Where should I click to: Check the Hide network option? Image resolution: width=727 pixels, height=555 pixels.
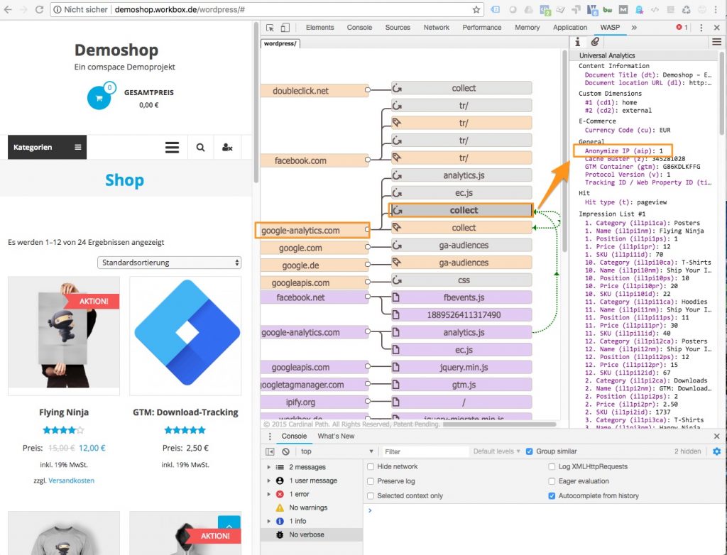coord(371,466)
